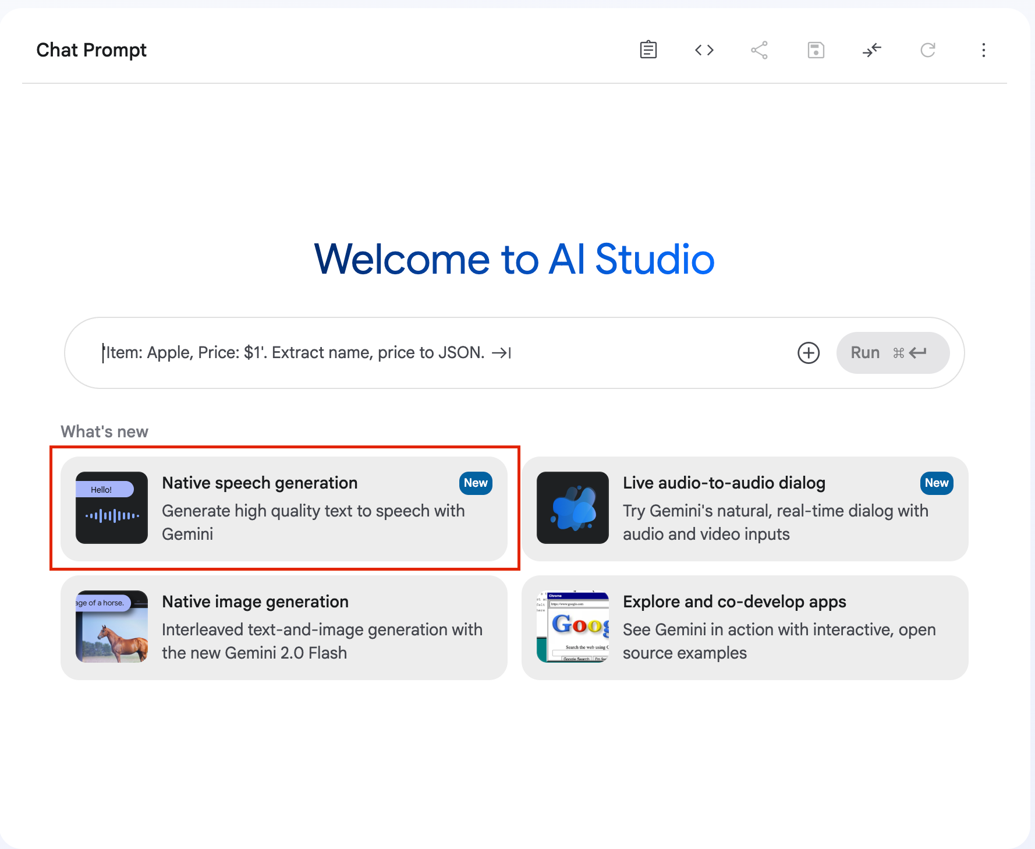Viewport: 1035px width, 849px height.
Task: Click the speech waveform Hello thumbnail
Action: 112,508
